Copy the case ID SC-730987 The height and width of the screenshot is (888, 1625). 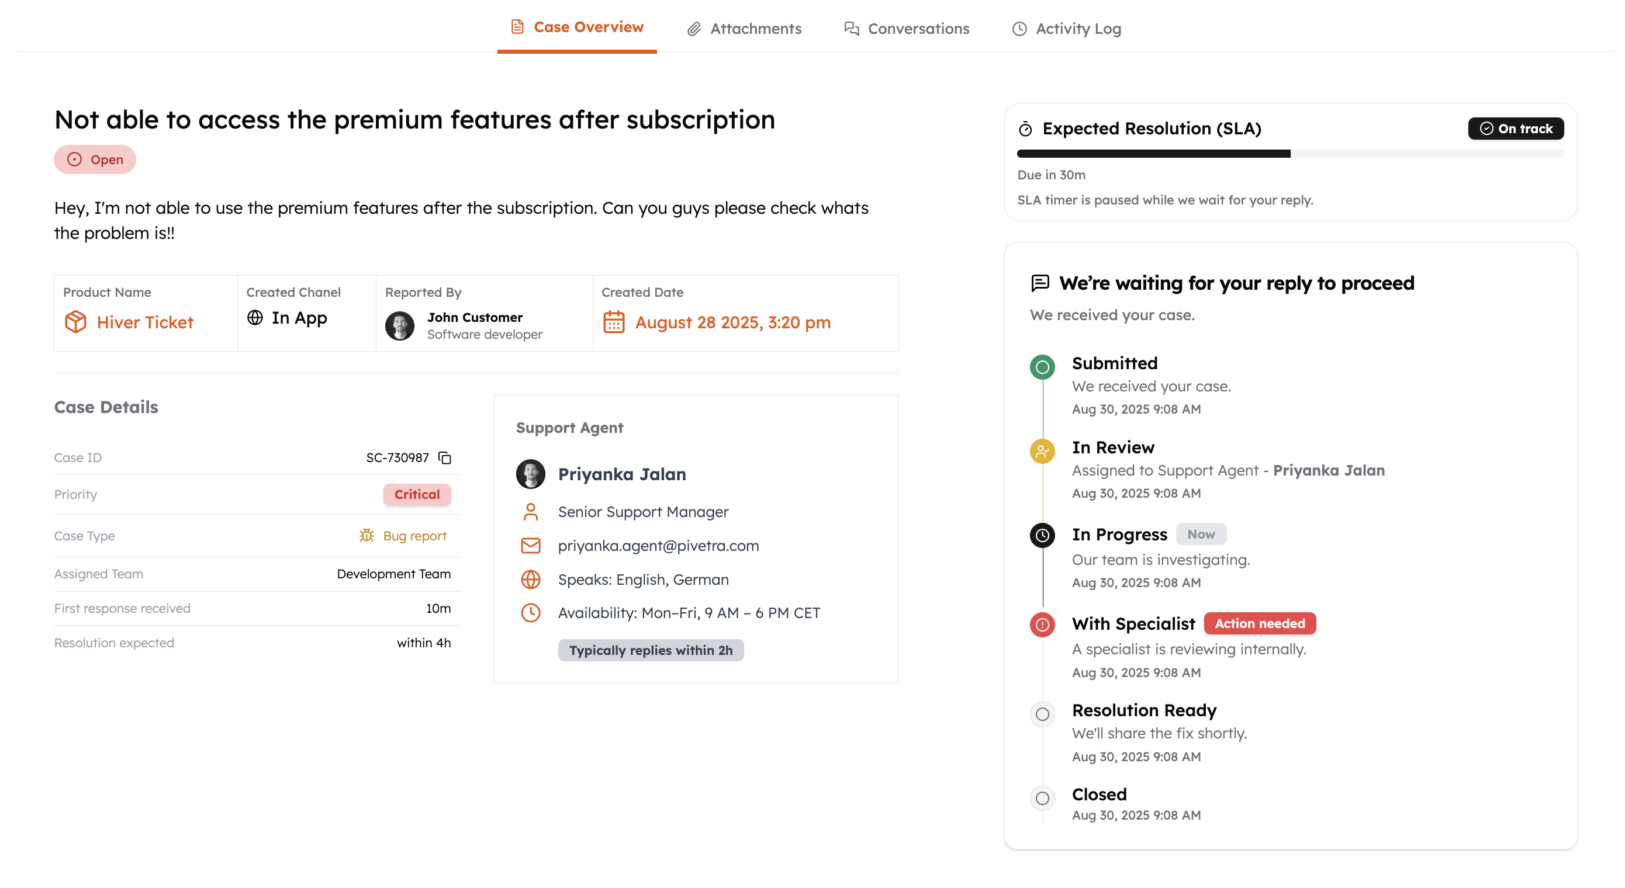445,457
